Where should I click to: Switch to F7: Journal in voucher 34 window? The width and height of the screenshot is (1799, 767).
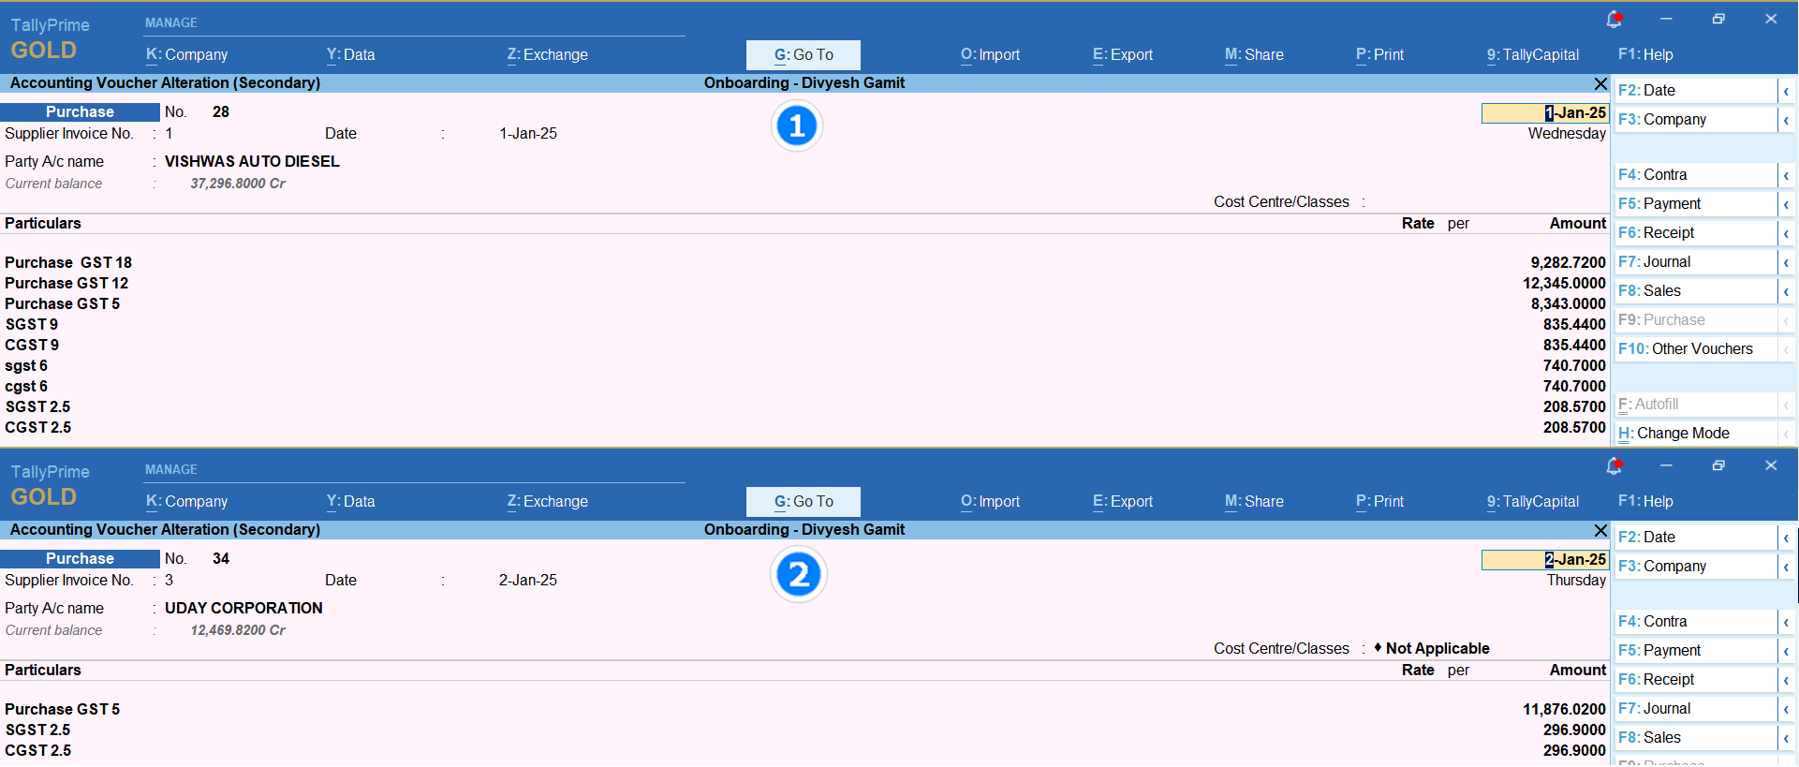pyautogui.click(x=1696, y=709)
